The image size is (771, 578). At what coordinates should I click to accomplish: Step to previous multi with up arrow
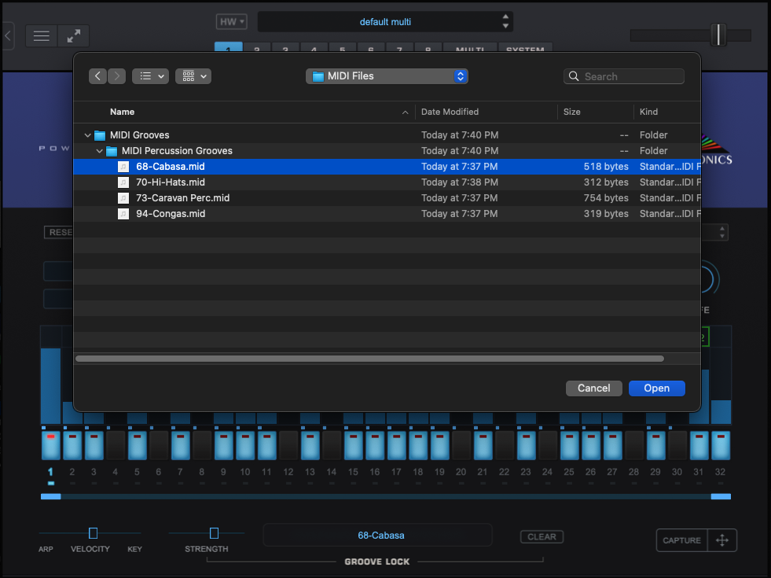coord(505,17)
